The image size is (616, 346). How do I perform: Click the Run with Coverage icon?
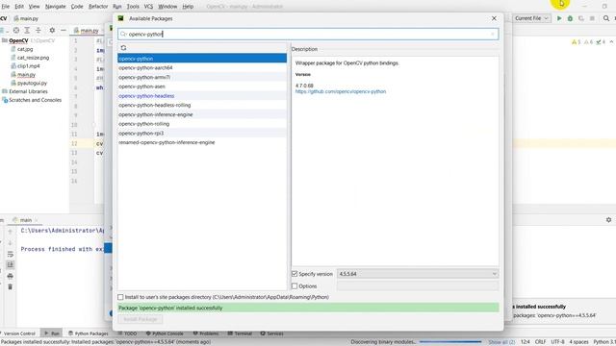[x=581, y=18]
